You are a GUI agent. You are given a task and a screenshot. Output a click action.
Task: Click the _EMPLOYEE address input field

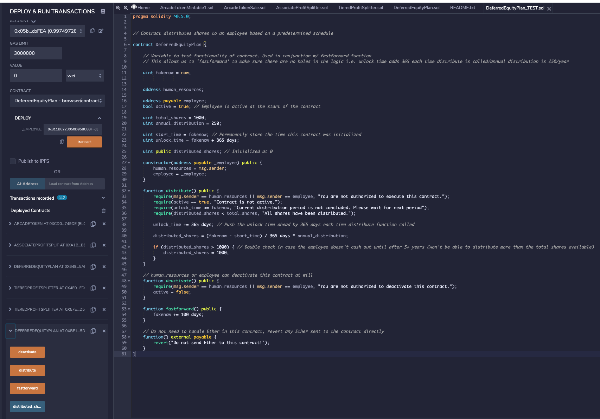tap(73, 129)
